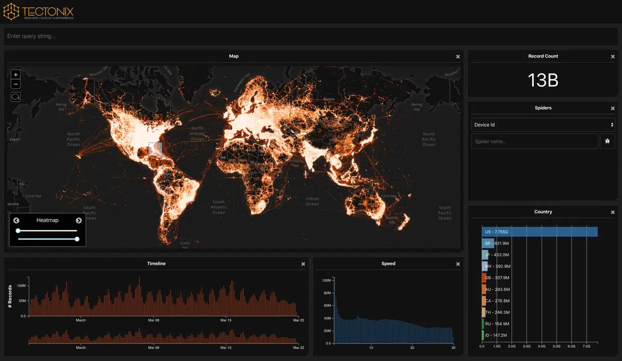Close the Spiders panel

(612, 108)
